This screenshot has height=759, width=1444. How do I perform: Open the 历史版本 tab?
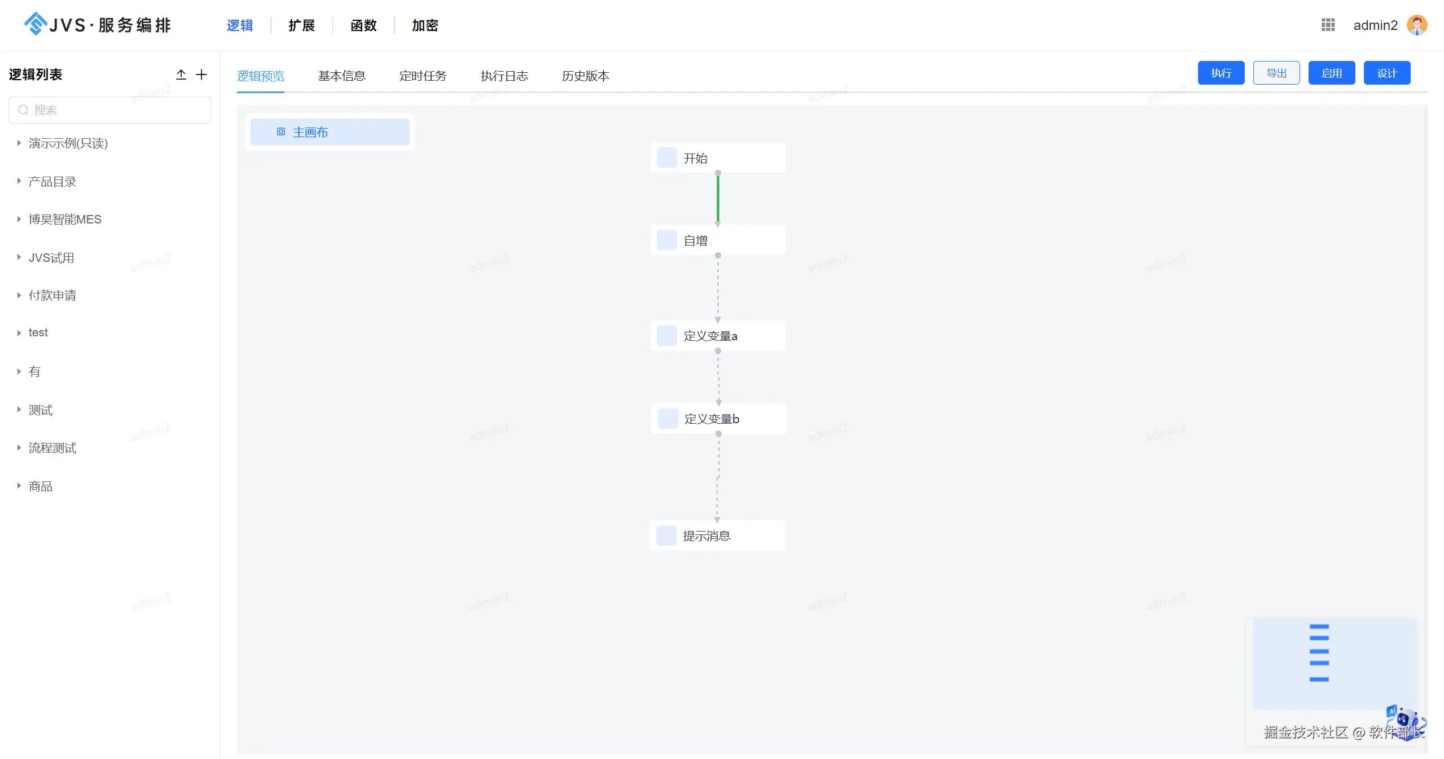coord(585,76)
